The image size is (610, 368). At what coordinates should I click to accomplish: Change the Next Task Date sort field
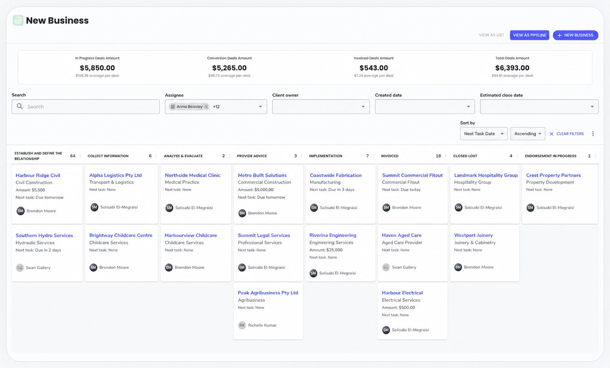pyautogui.click(x=483, y=134)
